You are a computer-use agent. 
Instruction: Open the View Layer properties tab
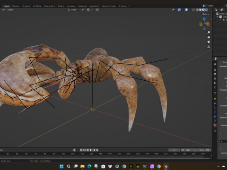(215, 78)
